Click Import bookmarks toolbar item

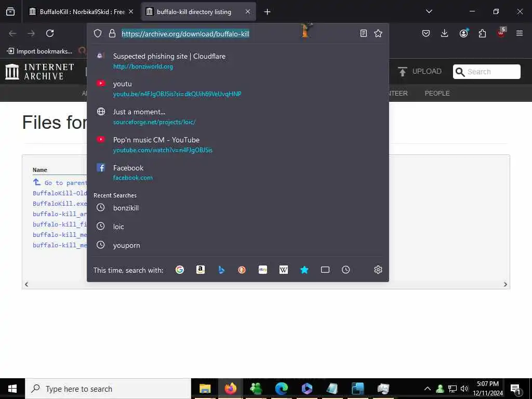point(39,51)
